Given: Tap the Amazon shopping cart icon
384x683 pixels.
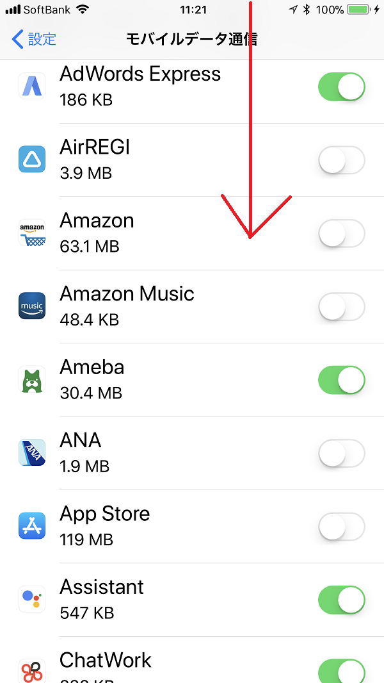Looking at the screenshot, I should click(32, 233).
